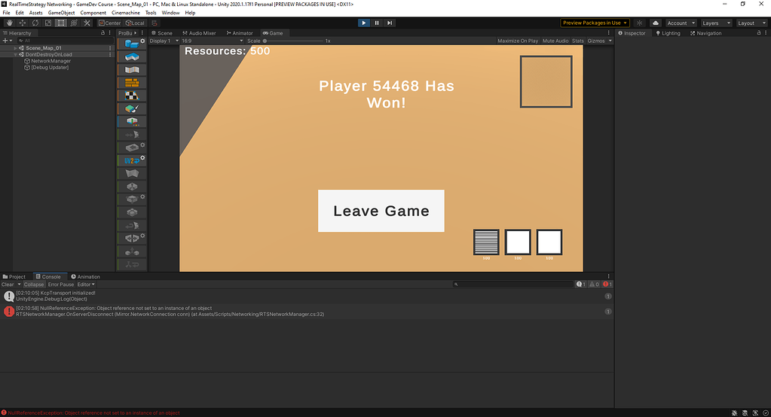Open ProBuilder Material Editor icon

(x=131, y=83)
